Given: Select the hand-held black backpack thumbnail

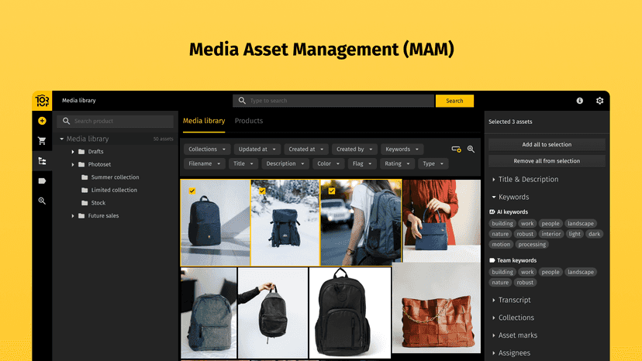Looking at the screenshot, I should [273, 313].
